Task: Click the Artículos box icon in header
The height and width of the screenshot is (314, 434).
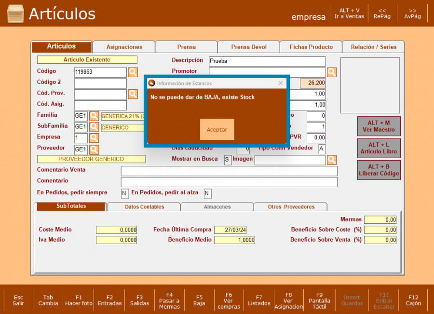Action: [x=15, y=14]
